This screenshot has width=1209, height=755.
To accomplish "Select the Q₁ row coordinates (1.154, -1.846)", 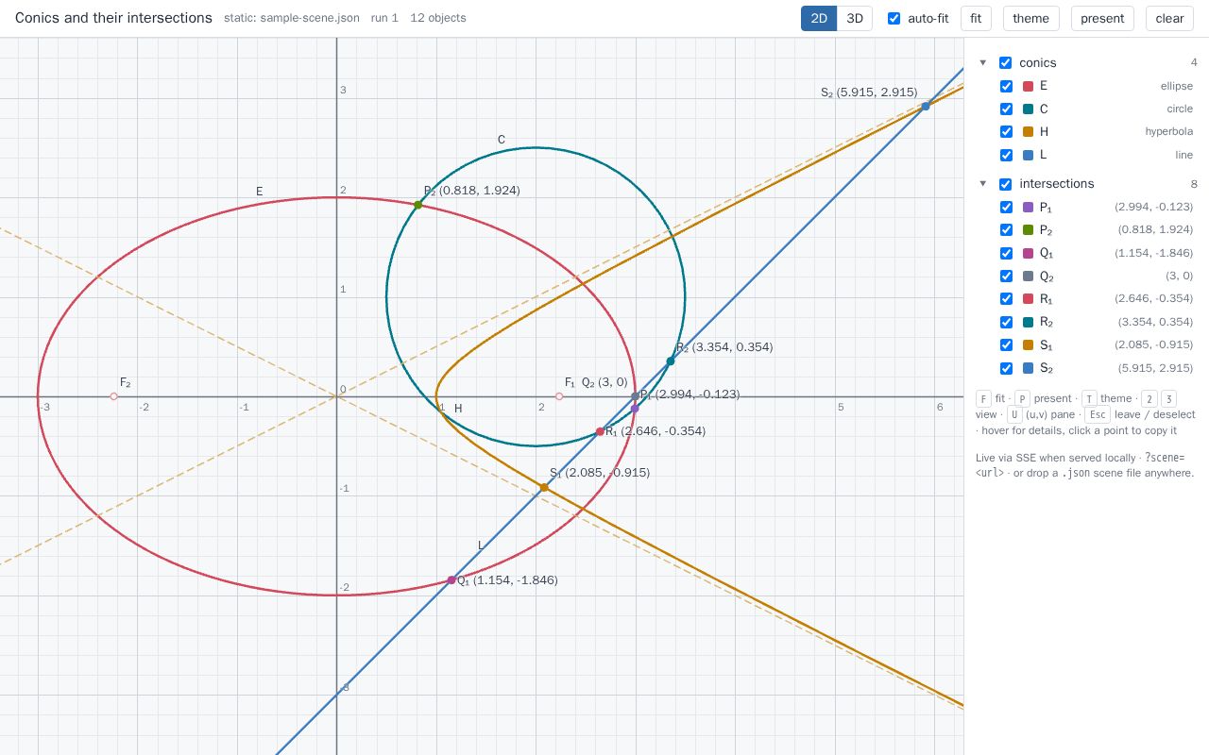I will coord(1153,253).
